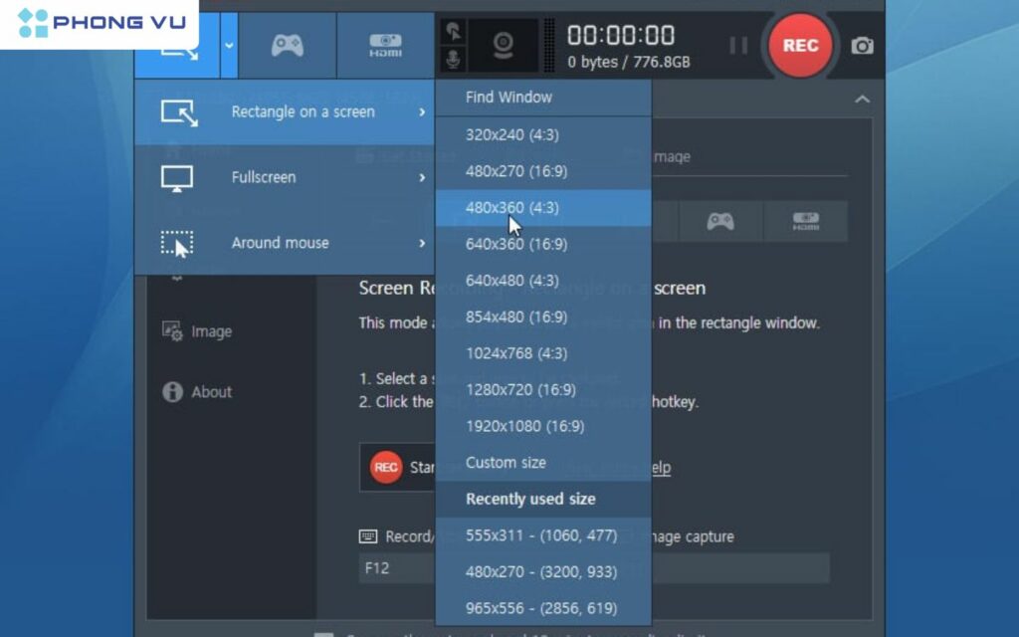Select the HDMI device recording mode icon
This screenshot has width=1019, height=637.
[385, 45]
